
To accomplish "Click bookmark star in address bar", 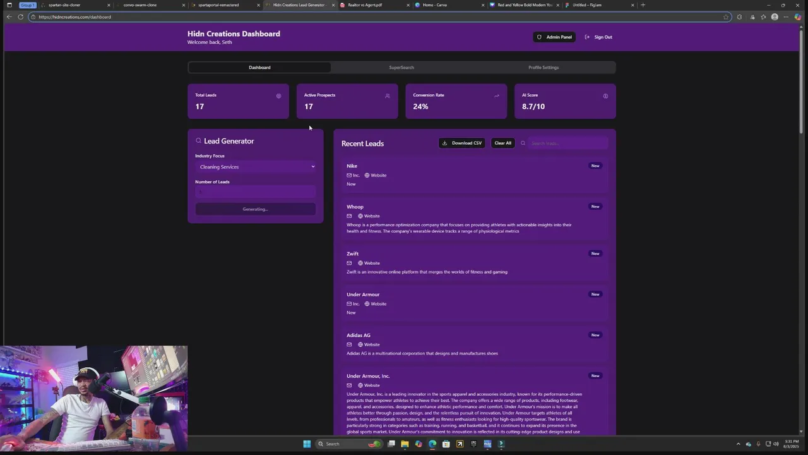I will tap(726, 17).
